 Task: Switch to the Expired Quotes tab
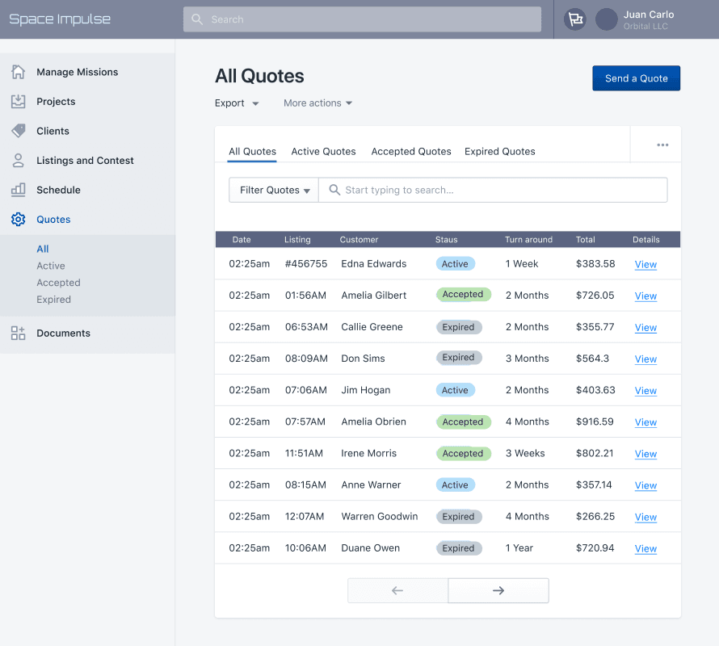tap(499, 152)
